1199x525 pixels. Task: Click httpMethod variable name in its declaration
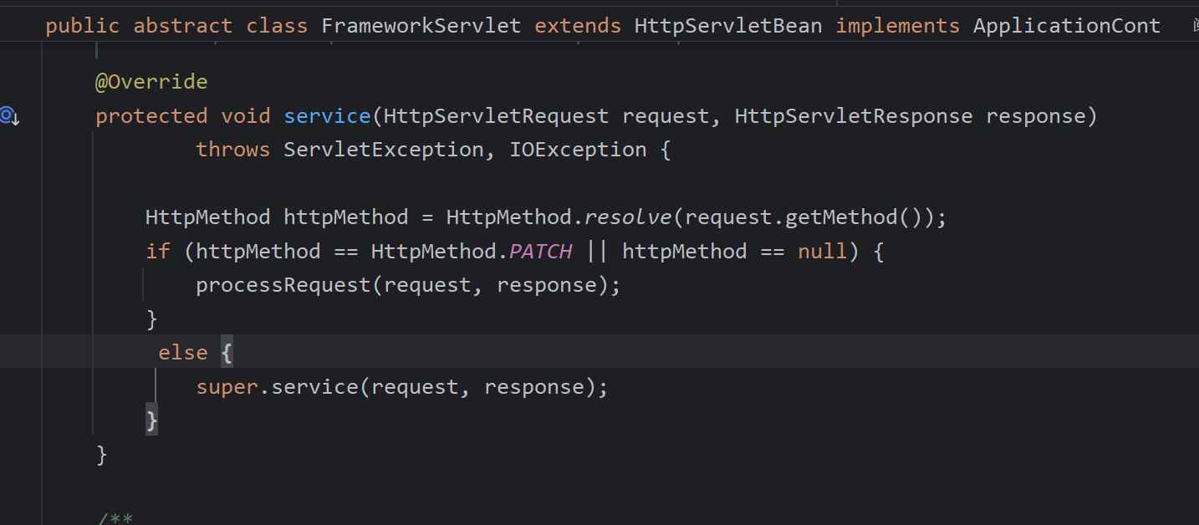pyautogui.click(x=346, y=217)
